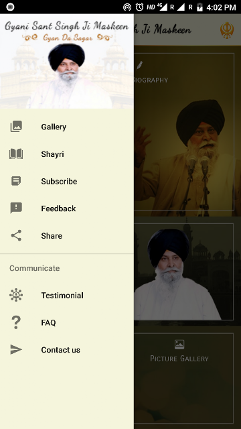Screen dimensions: 241x429
Task: Tap the Shayri open book icon
Action: [16, 154]
